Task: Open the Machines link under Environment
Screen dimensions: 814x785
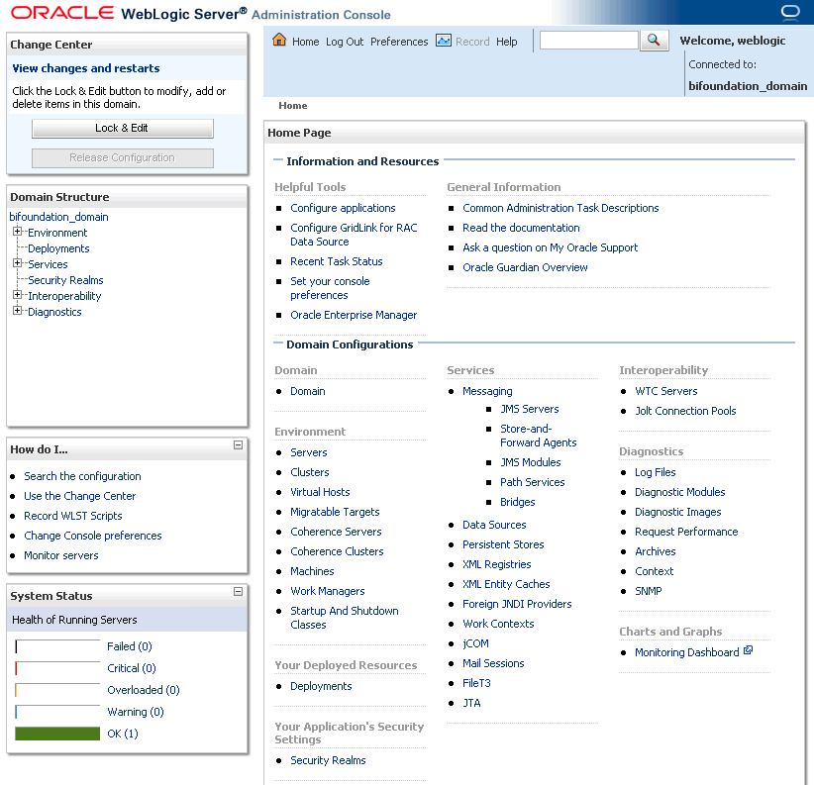Action: 313,571
